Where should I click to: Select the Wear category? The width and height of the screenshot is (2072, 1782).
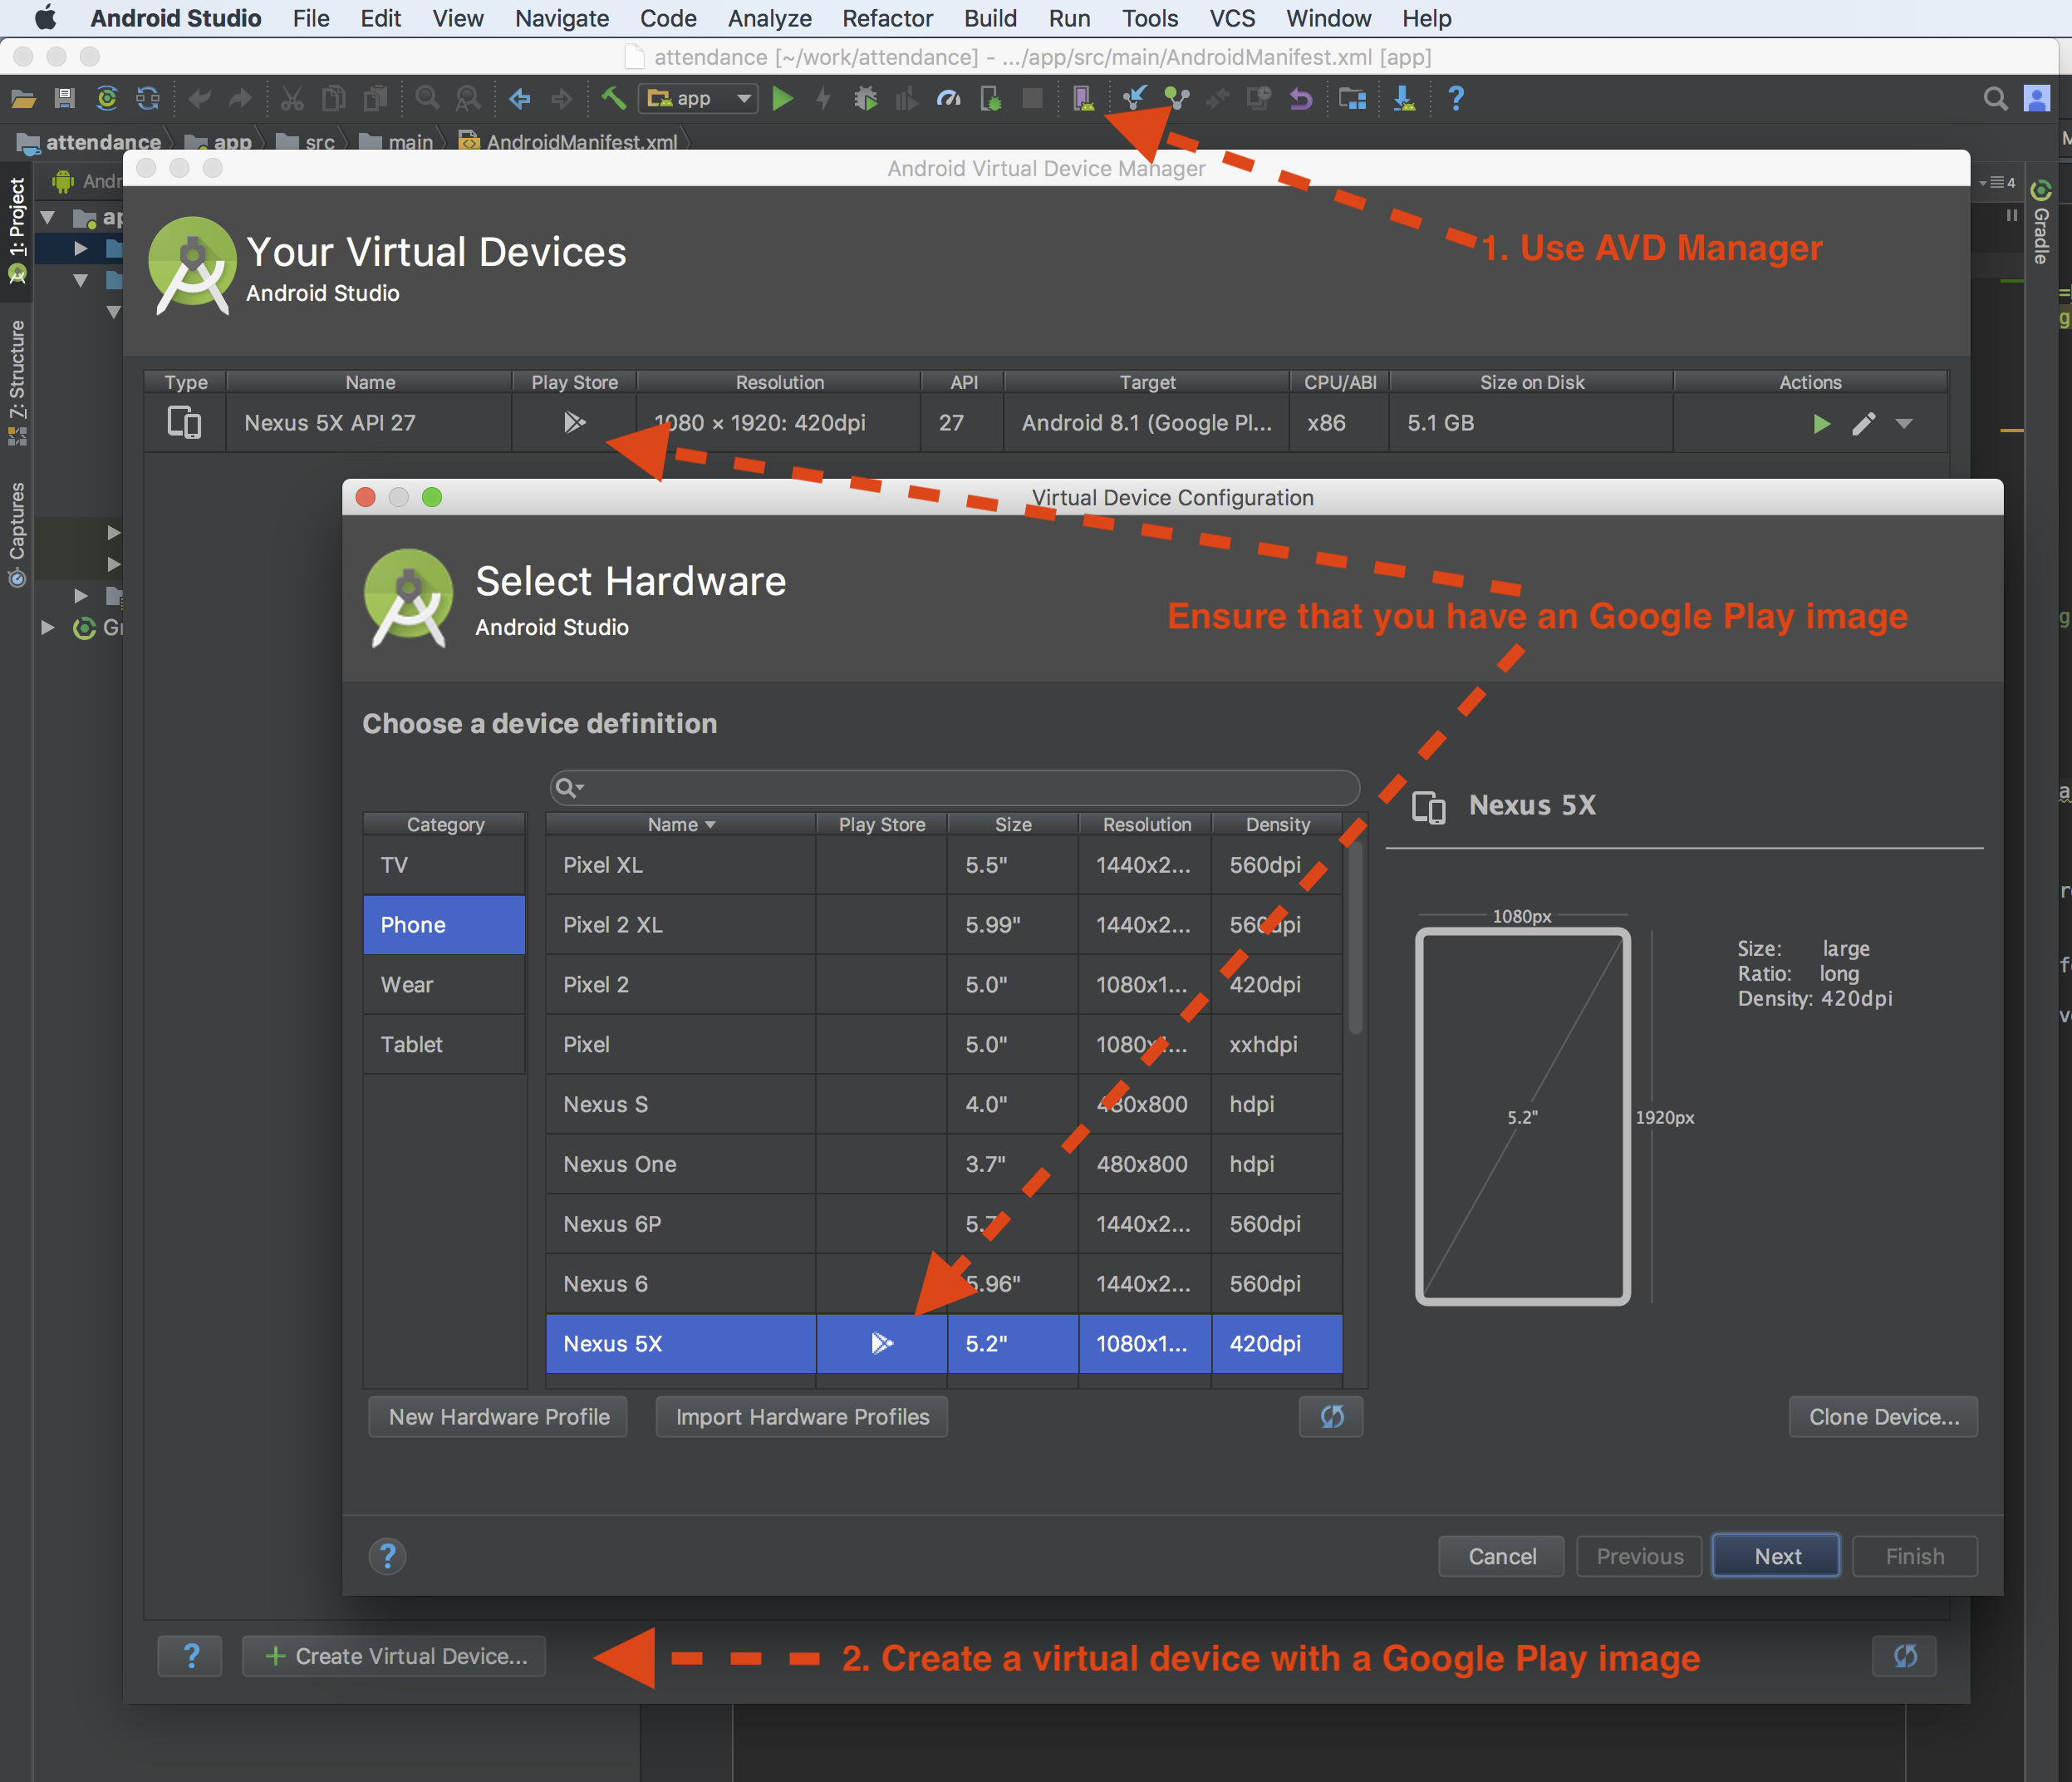[x=444, y=985]
